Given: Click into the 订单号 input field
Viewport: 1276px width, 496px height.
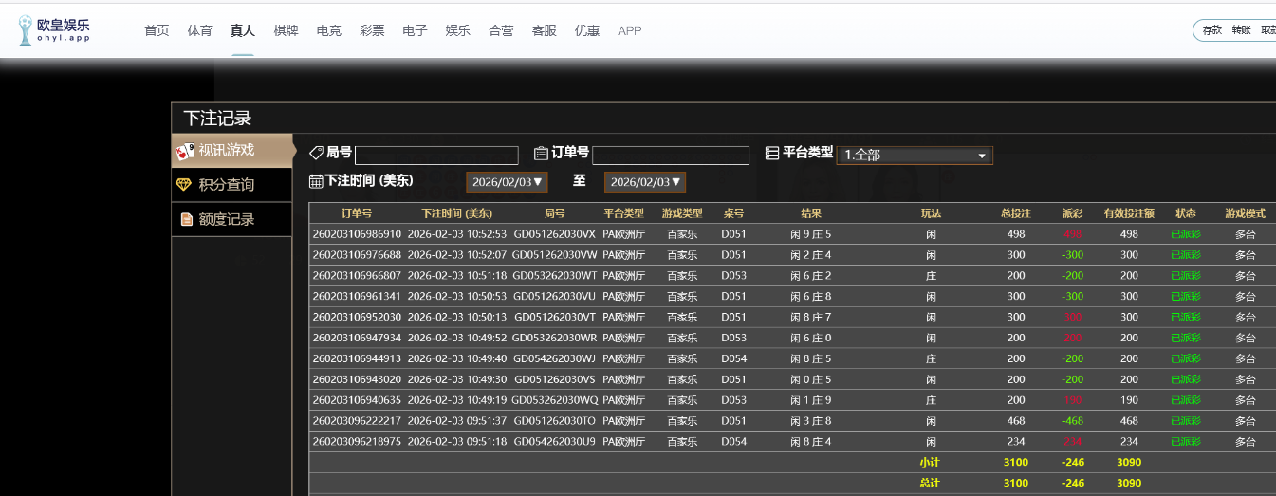Looking at the screenshot, I should coord(671,156).
